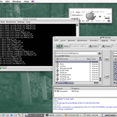Click the Host input field
The width and height of the screenshot is (117, 117).
[x=79, y=46]
